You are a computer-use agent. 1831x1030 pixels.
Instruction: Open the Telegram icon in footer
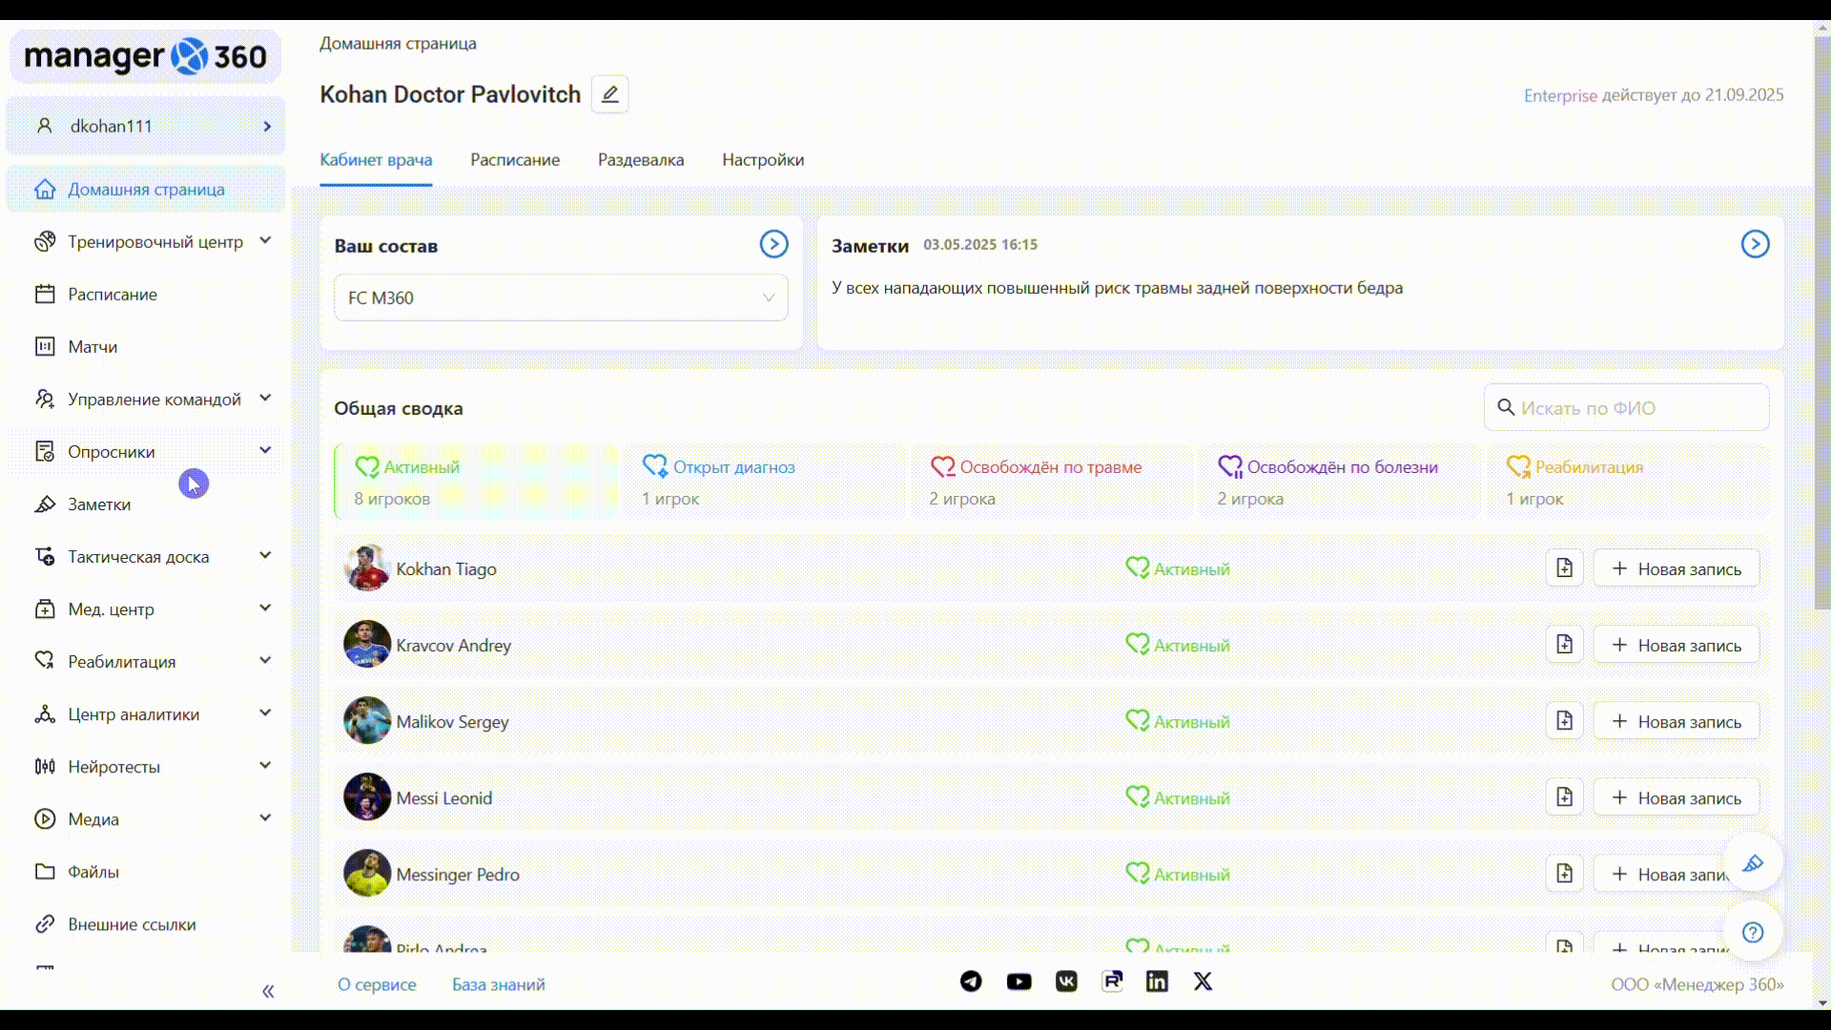pyautogui.click(x=971, y=981)
